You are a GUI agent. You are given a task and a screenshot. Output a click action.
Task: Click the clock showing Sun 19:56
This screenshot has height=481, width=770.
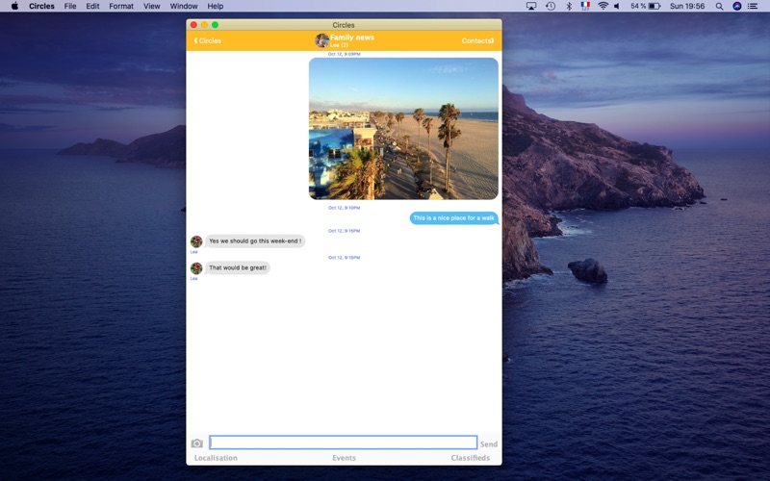tap(687, 6)
